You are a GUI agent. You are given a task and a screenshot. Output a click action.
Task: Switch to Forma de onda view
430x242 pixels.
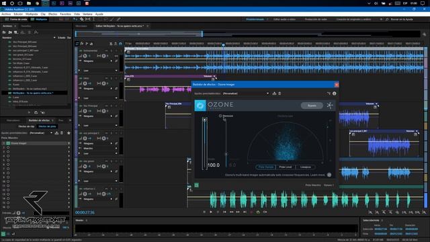pos(16,19)
